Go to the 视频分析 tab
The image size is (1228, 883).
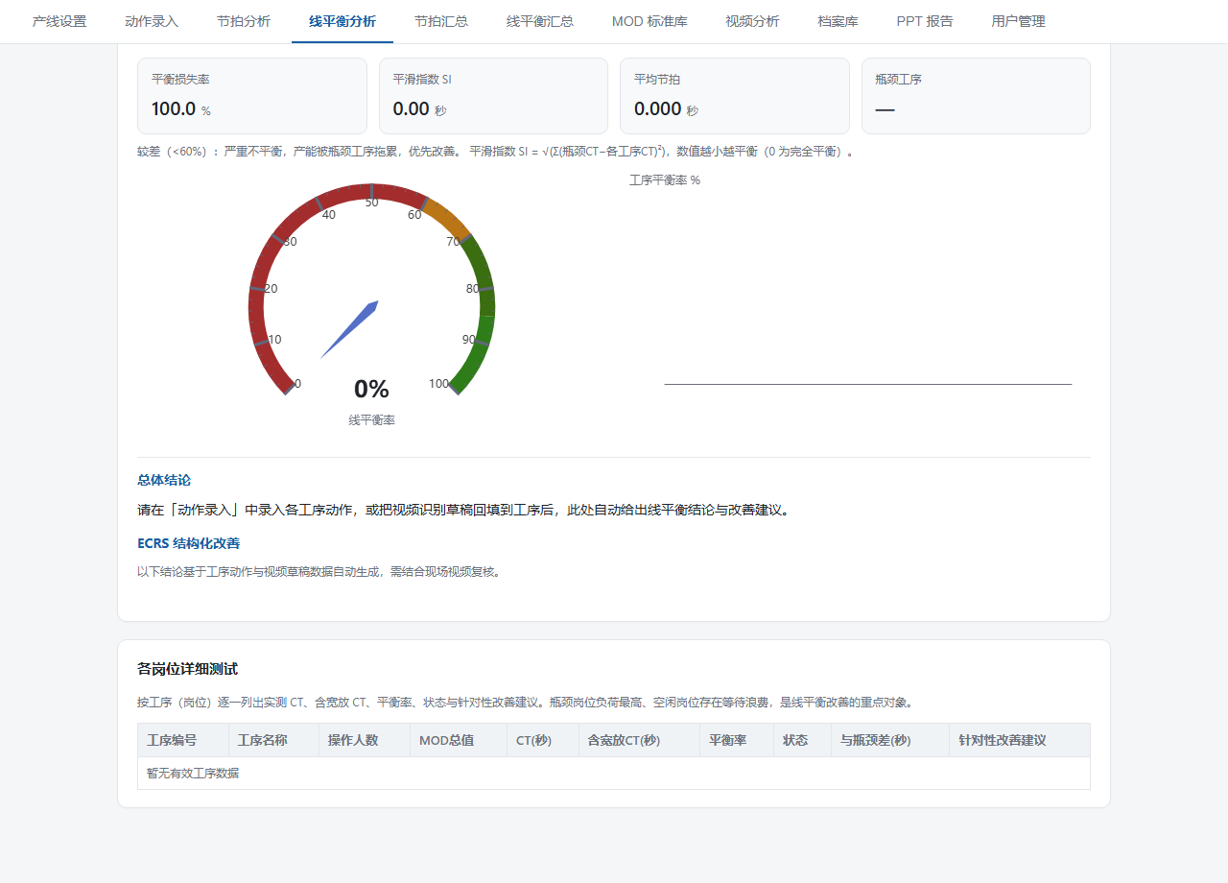click(x=752, y=21)
